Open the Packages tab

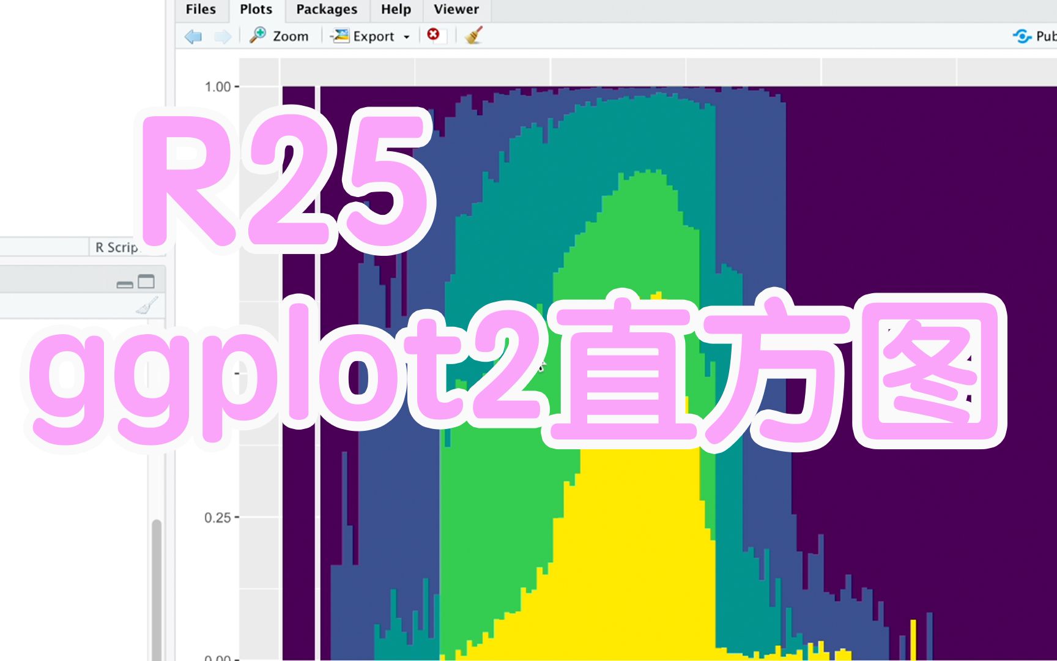pyautogui.click(x=327, y=9)
